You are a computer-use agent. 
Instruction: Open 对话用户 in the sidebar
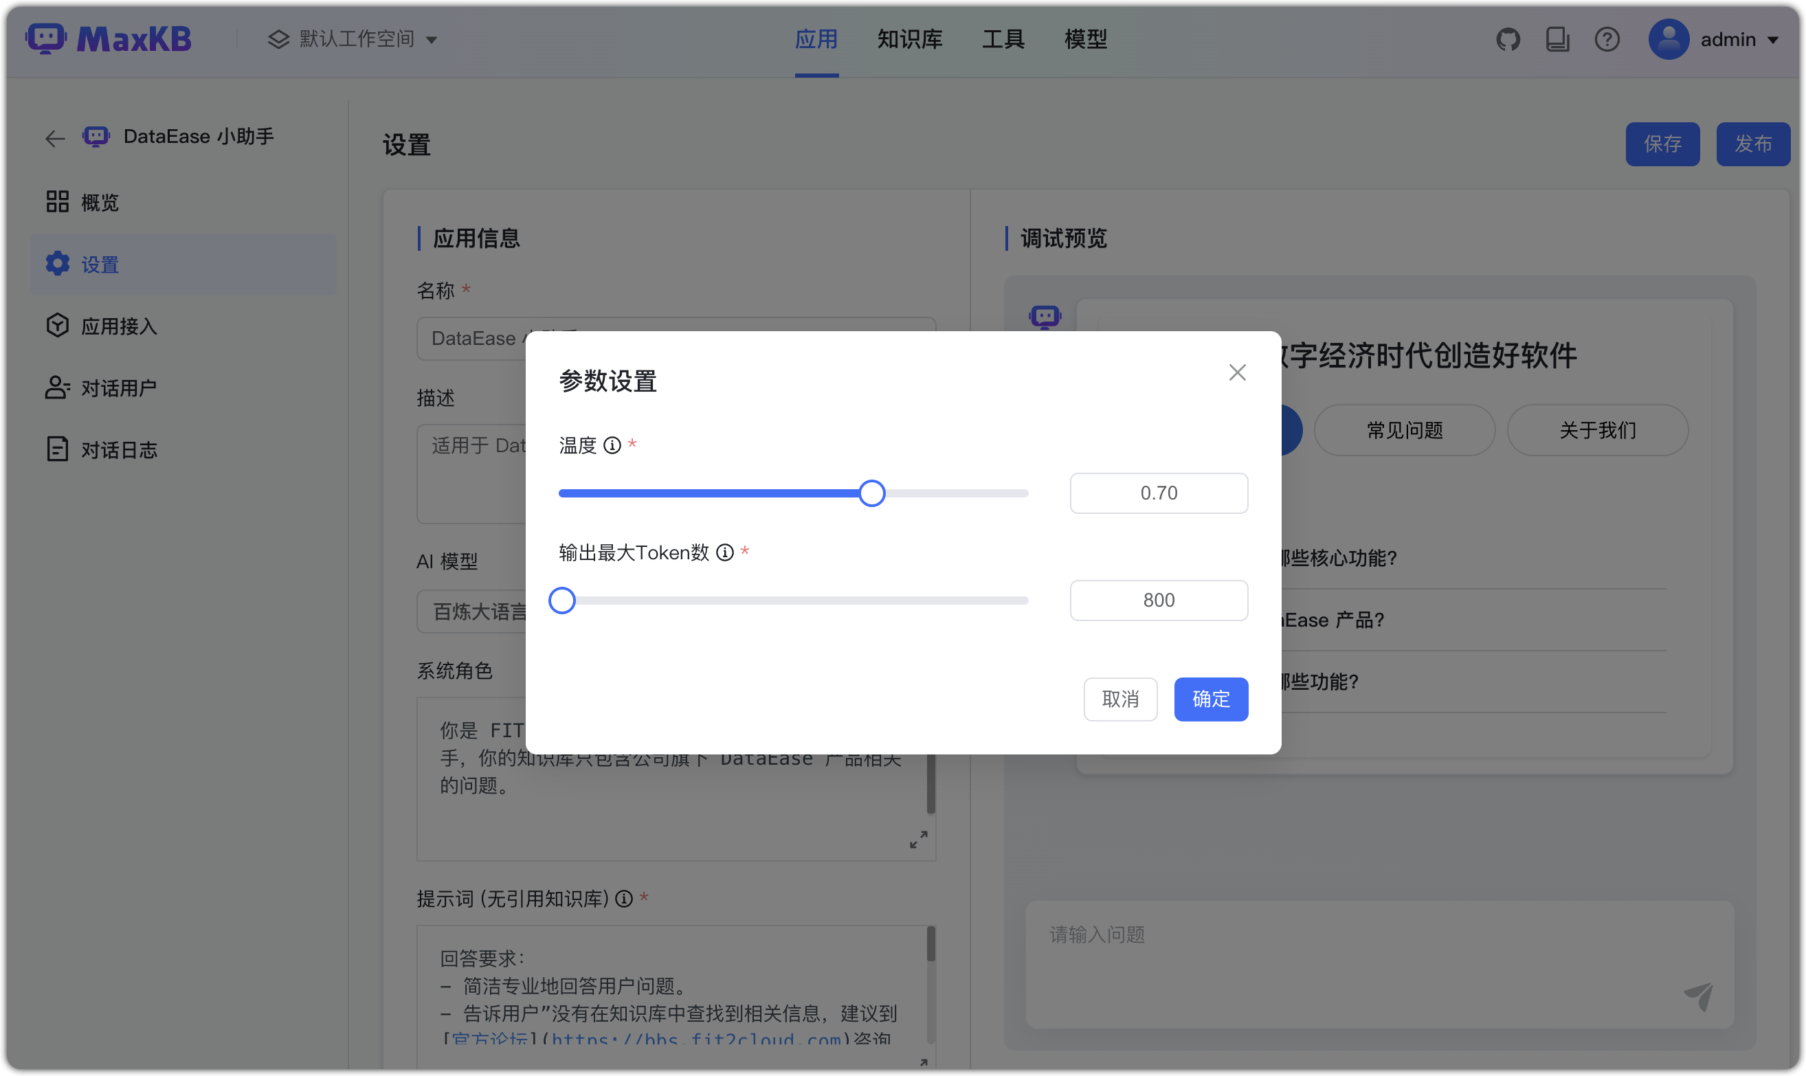pos(183,388)
